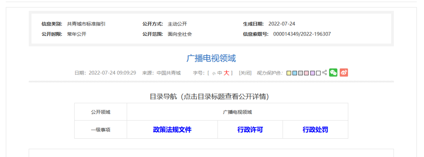The height and width of the screenshot is (157, 424).
Task: Select the gray eye-protection color swatch
Action: tap(301, 73)
